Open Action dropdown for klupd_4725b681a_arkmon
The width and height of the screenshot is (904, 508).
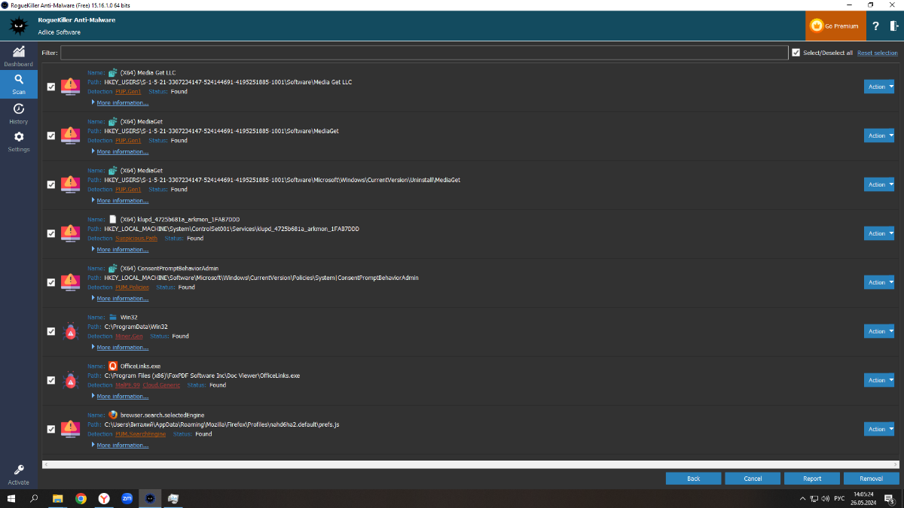(879, 233)
